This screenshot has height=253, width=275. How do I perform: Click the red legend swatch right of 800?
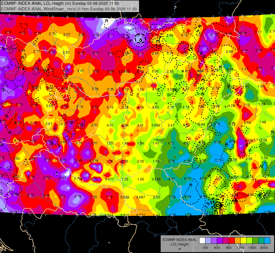coord(232,241)
